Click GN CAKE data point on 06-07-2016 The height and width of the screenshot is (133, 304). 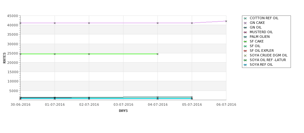[226, 21]
